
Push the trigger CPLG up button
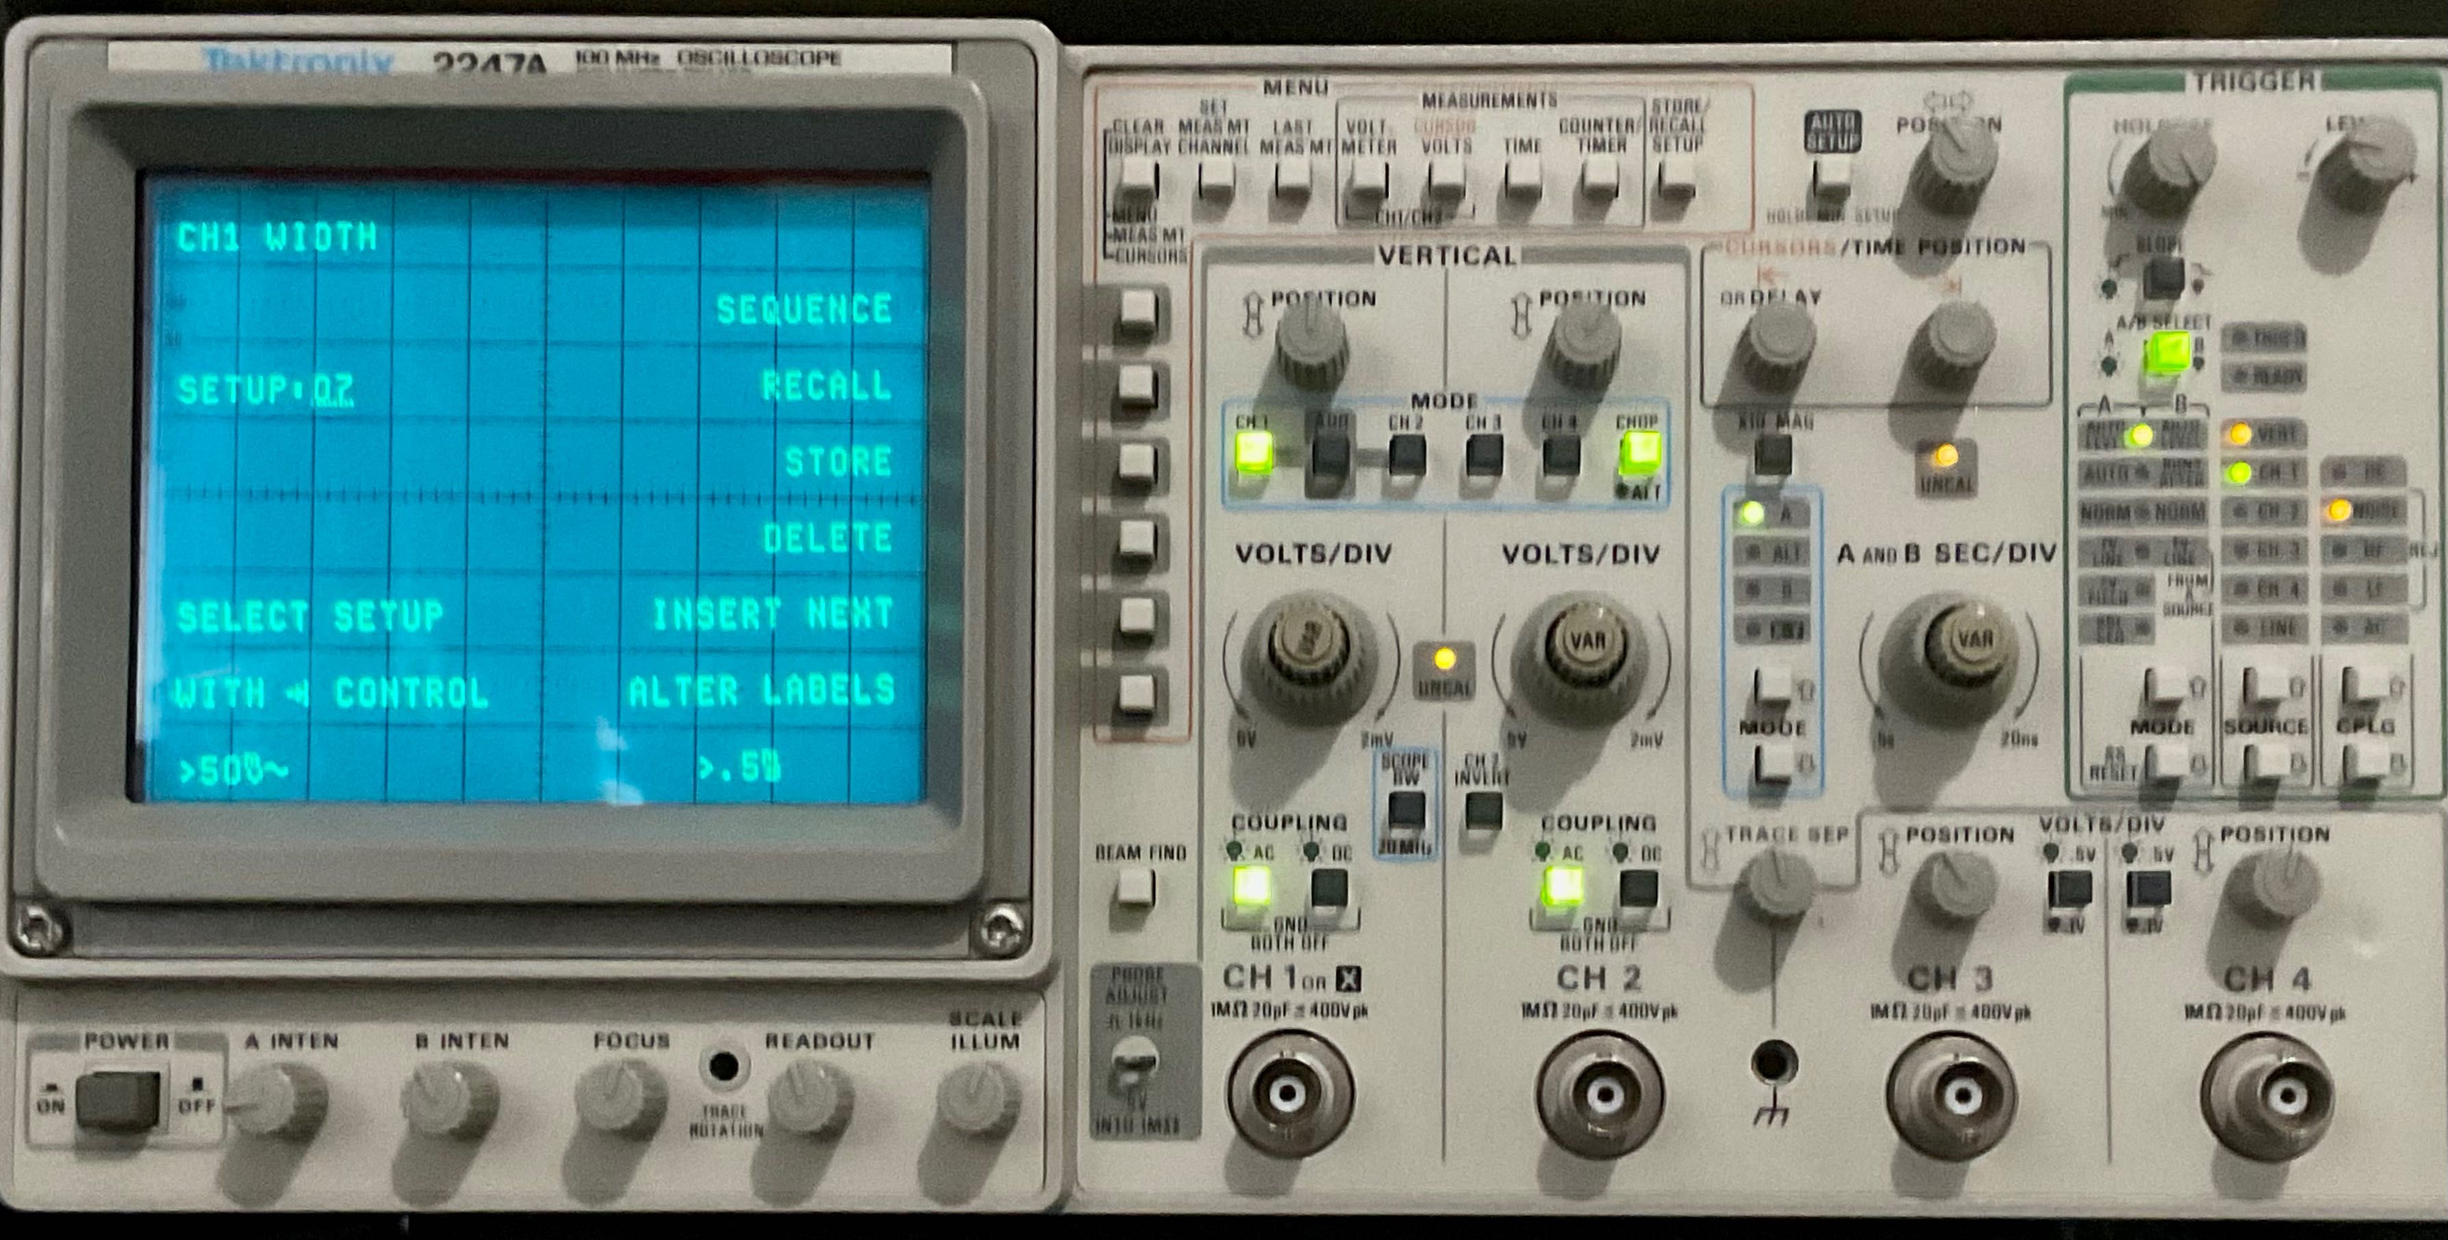[x=2362, y=686]
